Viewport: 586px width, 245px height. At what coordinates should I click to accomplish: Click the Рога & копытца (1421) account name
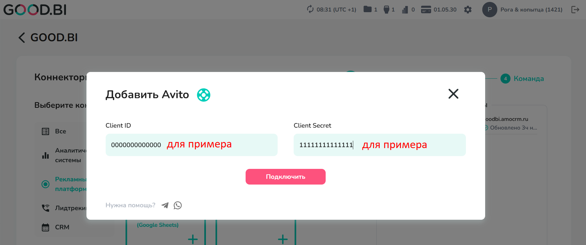(531, 10)
